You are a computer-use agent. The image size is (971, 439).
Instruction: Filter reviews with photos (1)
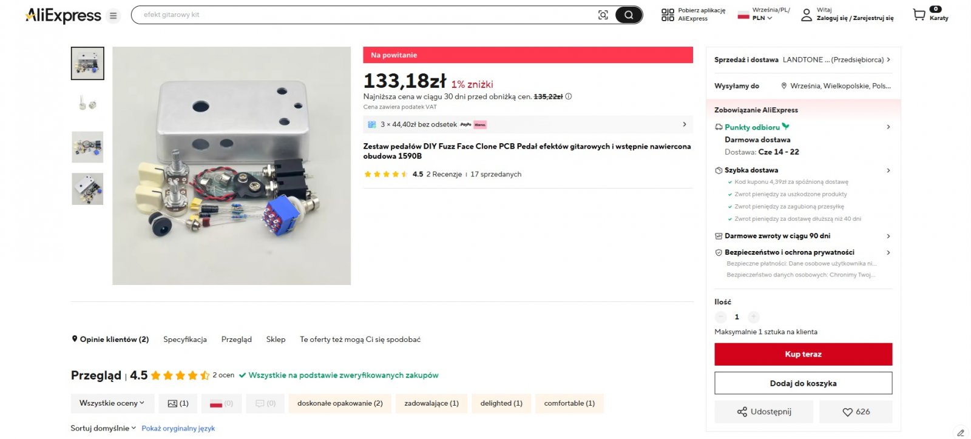pos(178,403)
